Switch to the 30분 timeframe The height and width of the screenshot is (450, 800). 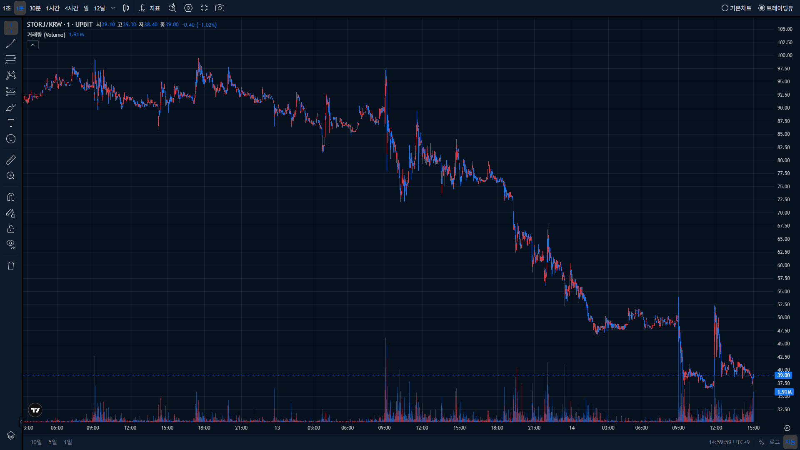tap(35, 8)
